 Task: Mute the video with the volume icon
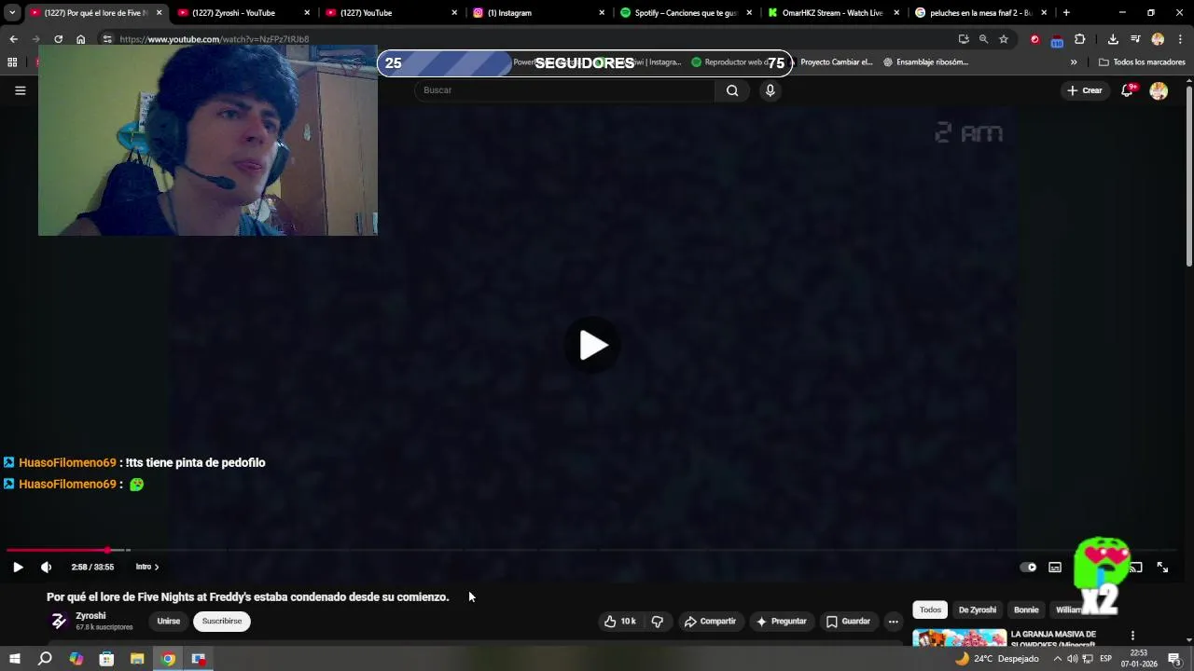pos(47,567)
